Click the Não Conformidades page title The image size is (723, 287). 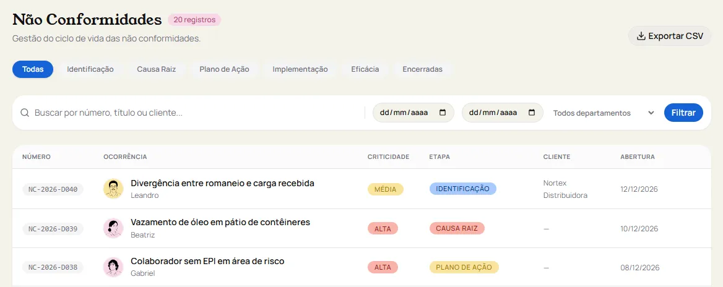[87, 20]
